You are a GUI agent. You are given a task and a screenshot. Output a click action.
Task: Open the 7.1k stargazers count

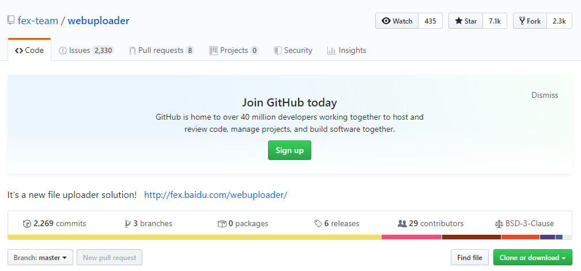click(495, 21)
